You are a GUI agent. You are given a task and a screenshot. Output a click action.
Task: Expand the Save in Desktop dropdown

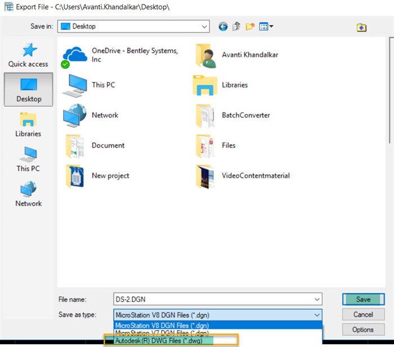pyautogui.click(x=204, y=26)
